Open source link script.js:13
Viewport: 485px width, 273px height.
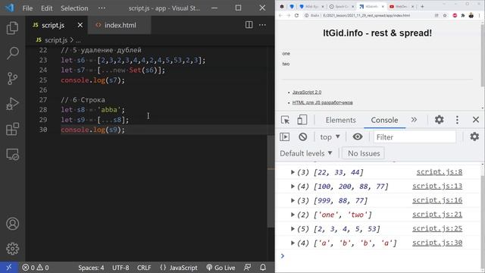pos(437,187)
